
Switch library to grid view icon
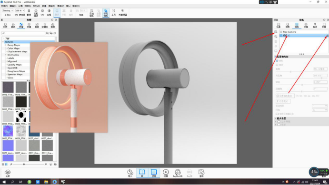pyautogui.click(x=6, y=164)
